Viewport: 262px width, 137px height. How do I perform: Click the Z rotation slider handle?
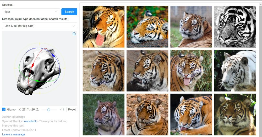pyautogui.click(x=49, y=110)
